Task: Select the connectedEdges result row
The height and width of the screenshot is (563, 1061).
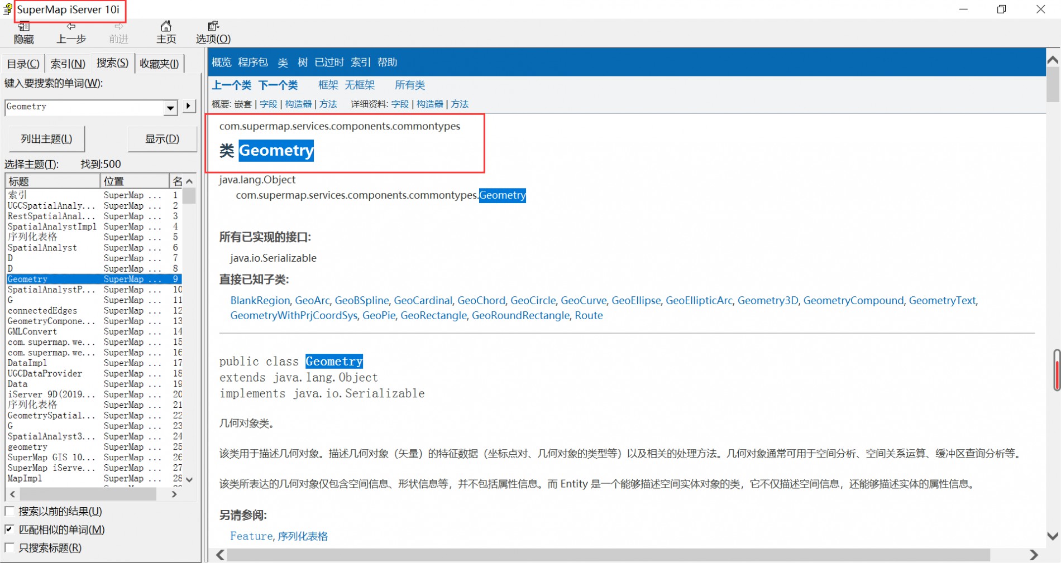Action: click(x=93, y=310)
